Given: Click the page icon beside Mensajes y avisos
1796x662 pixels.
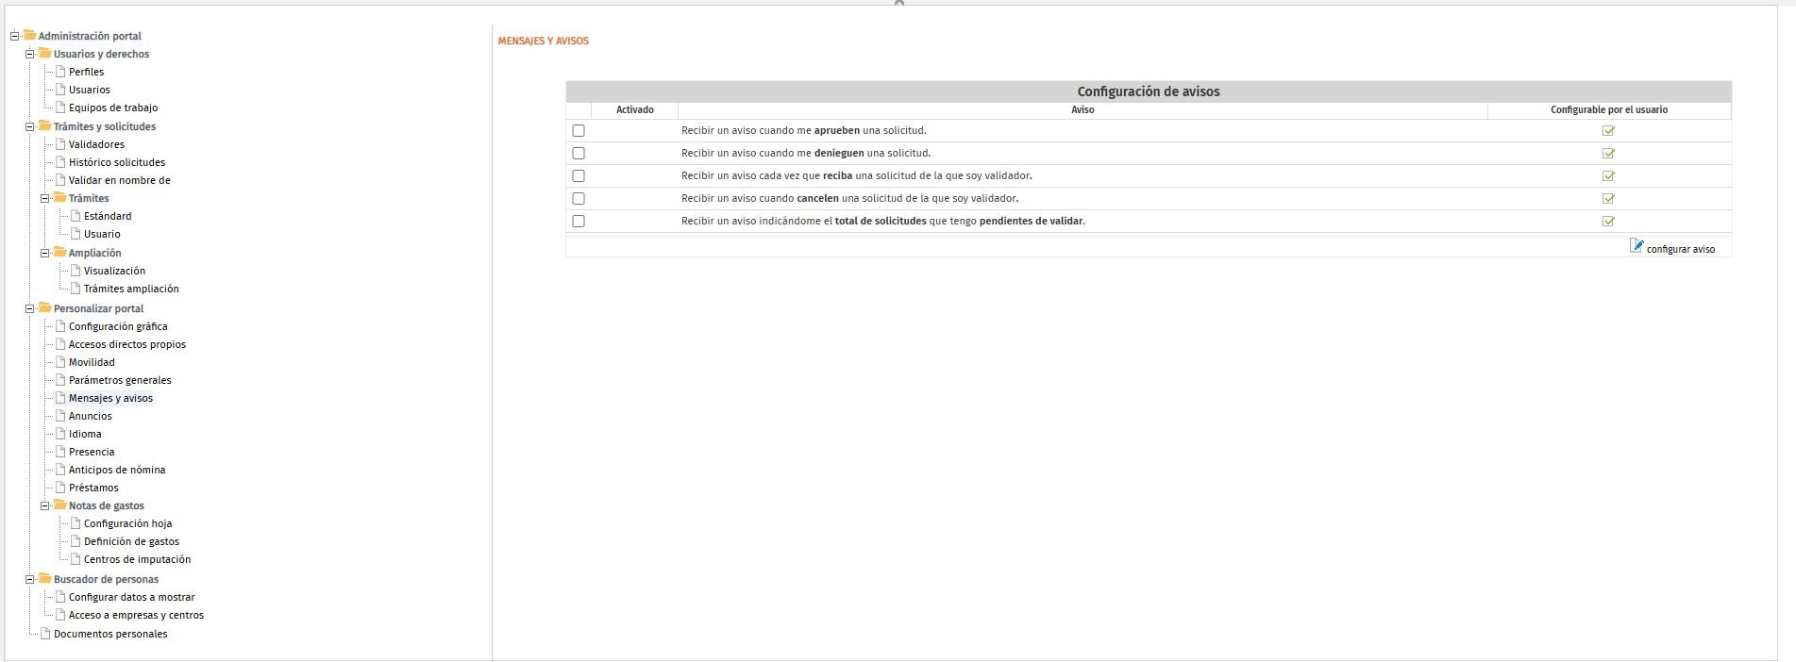Looking at the screenshot, I should point(60,398).
